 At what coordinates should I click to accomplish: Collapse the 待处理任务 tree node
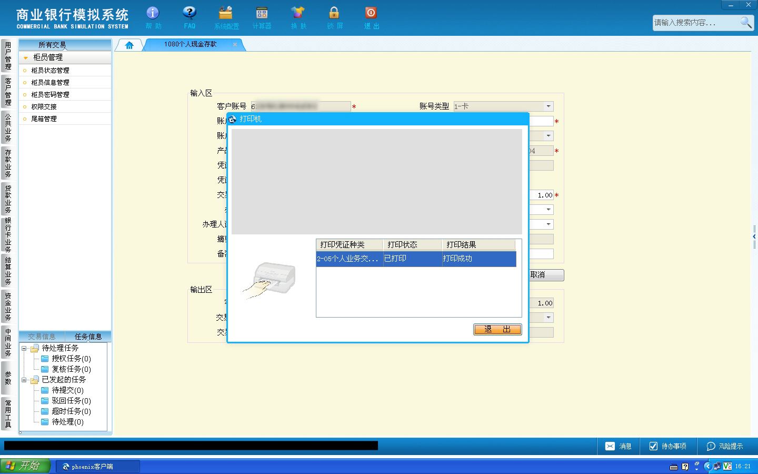click(x=24, y=348)
